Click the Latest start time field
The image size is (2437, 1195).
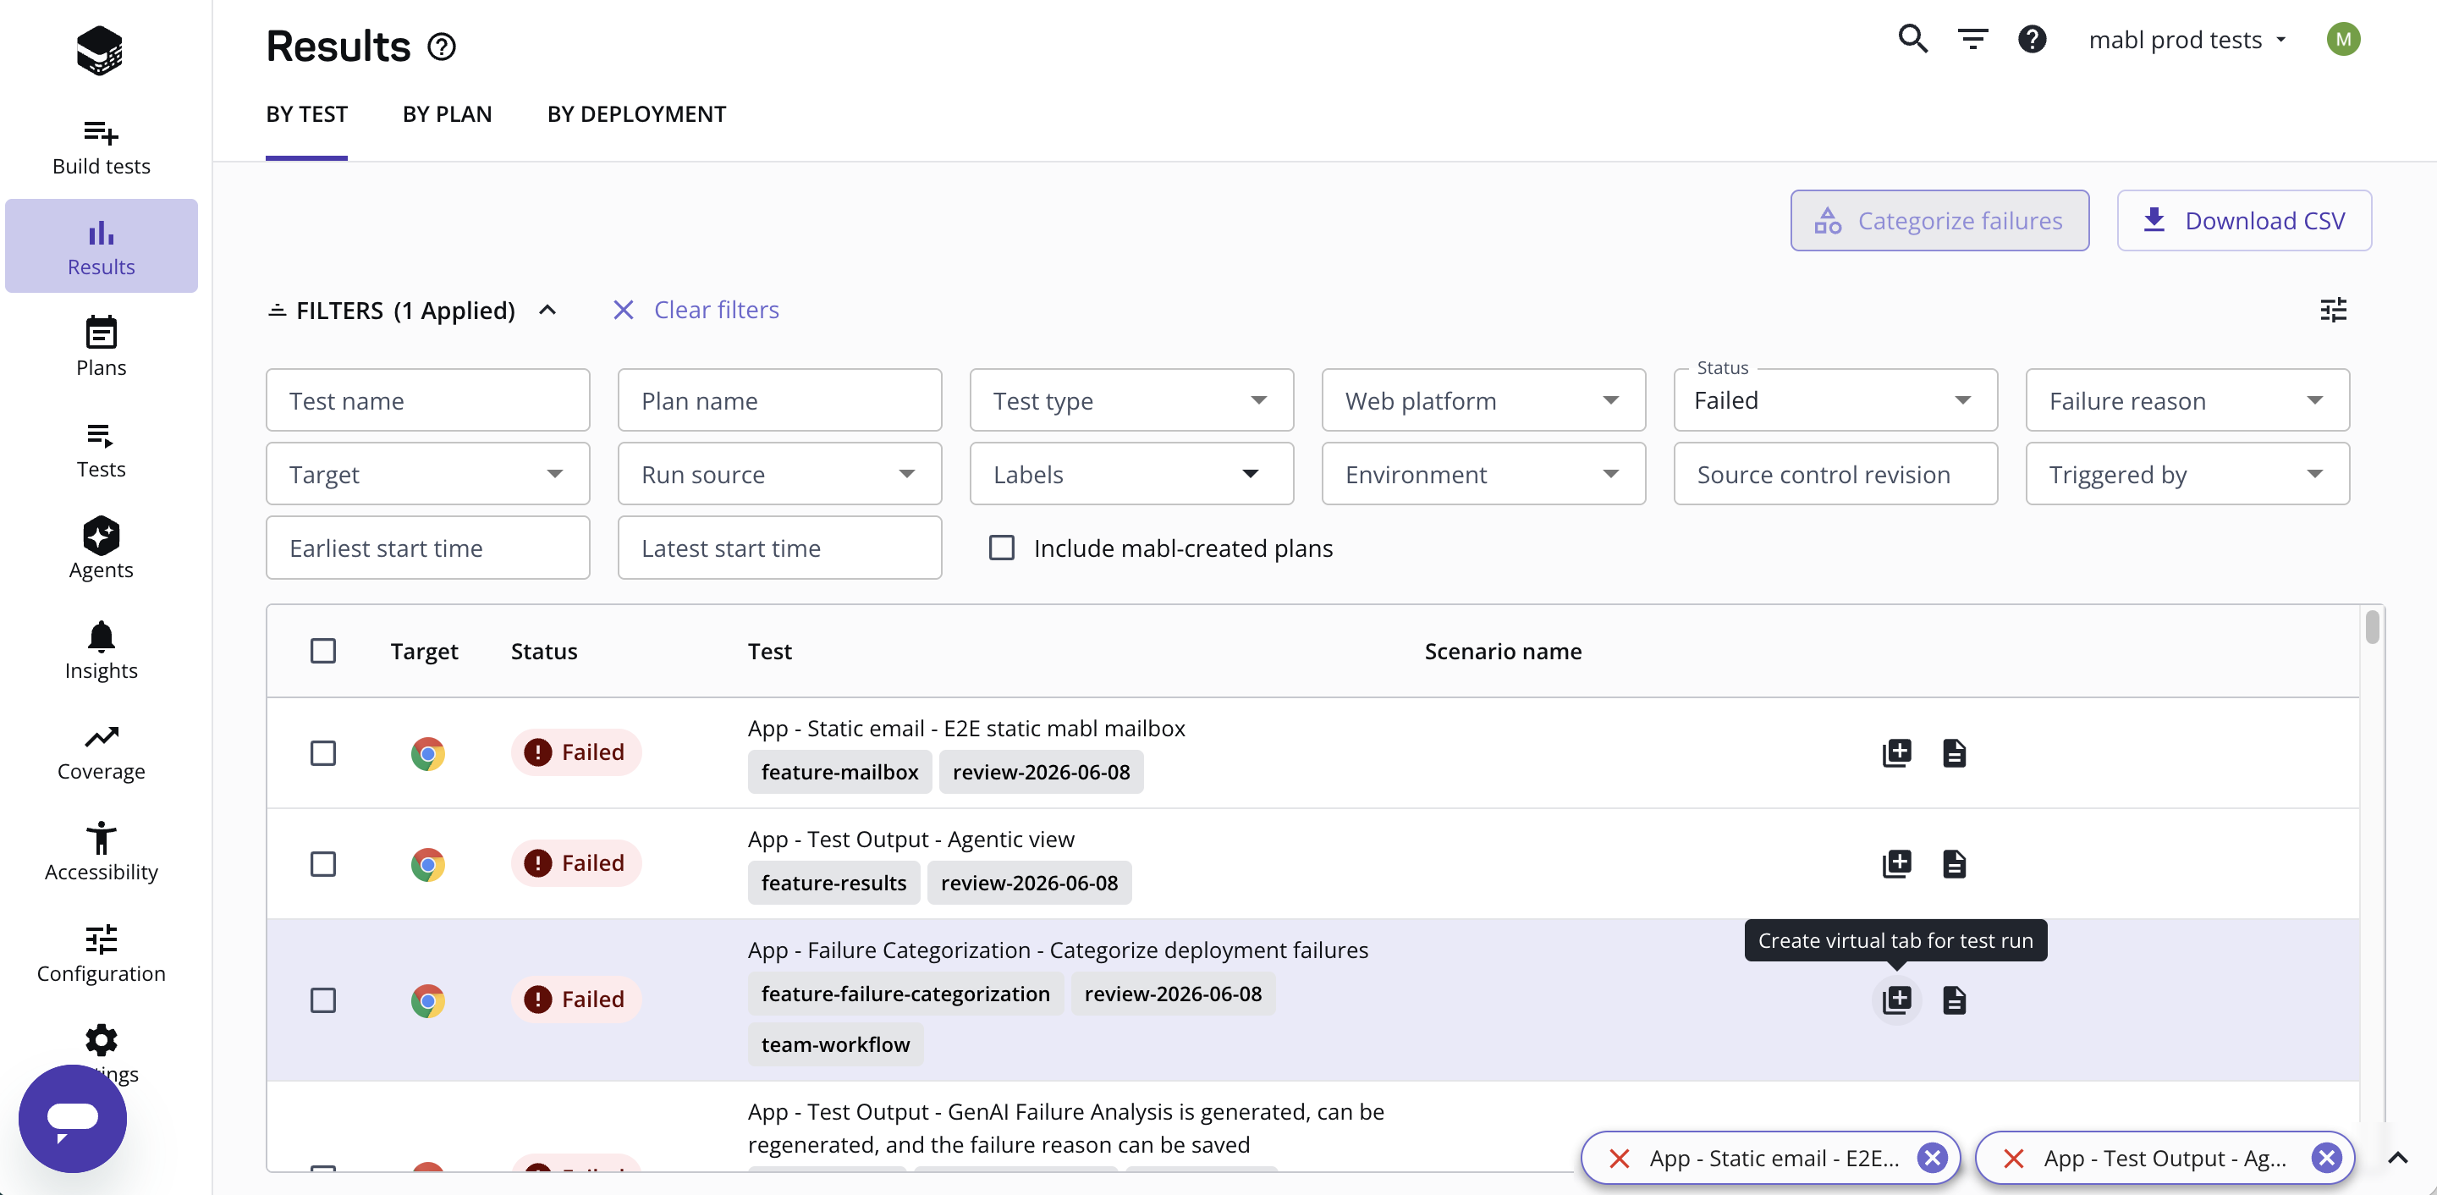click(779, 548)
